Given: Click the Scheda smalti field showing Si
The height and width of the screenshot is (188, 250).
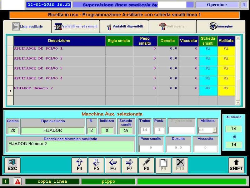Looking at the screenshot, I should coord(126,131).
